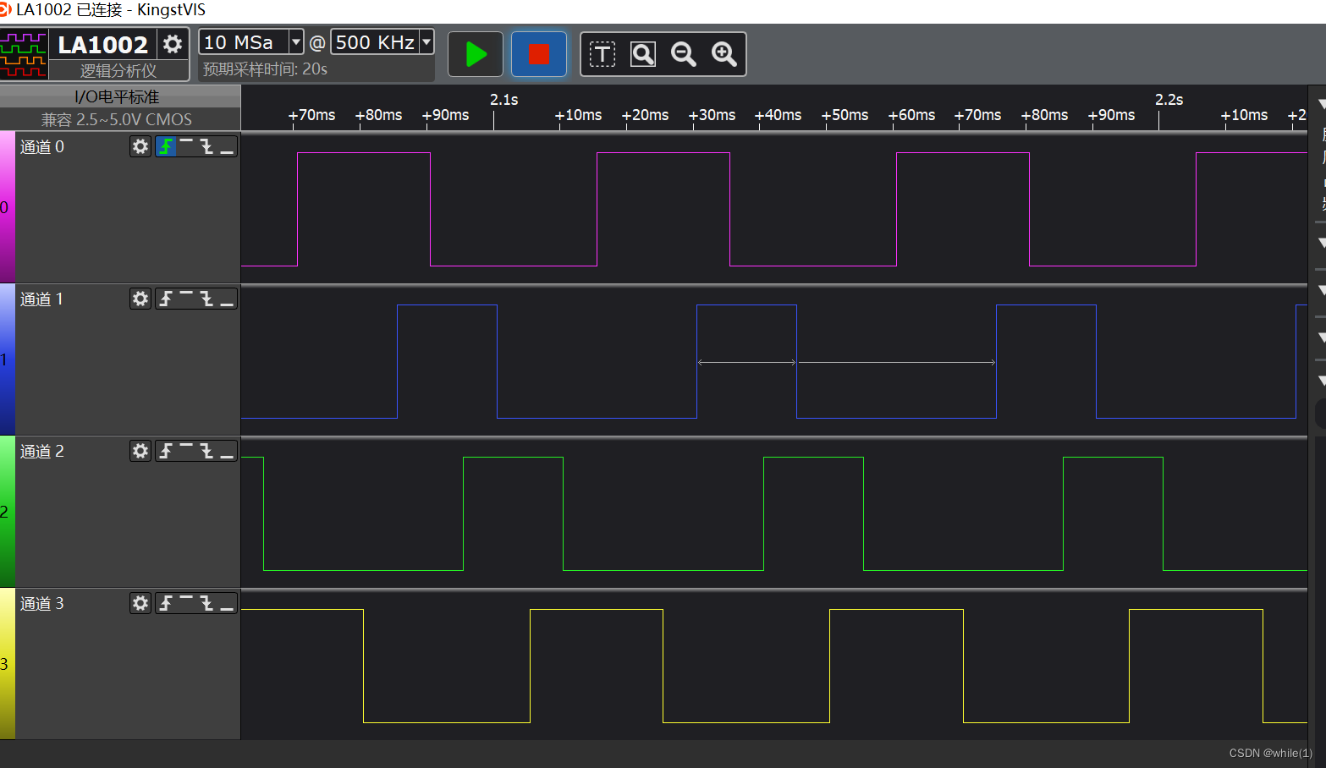Select the 通道 2 channel label

(42, 451)
